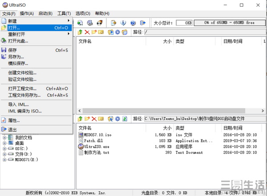This screenshot has width=267, height=196.
Task: Click gear properties icon in image toolbar
Action: [x=117, y=32]
